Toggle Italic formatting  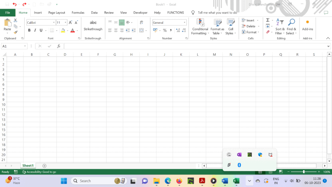(35, 30)
